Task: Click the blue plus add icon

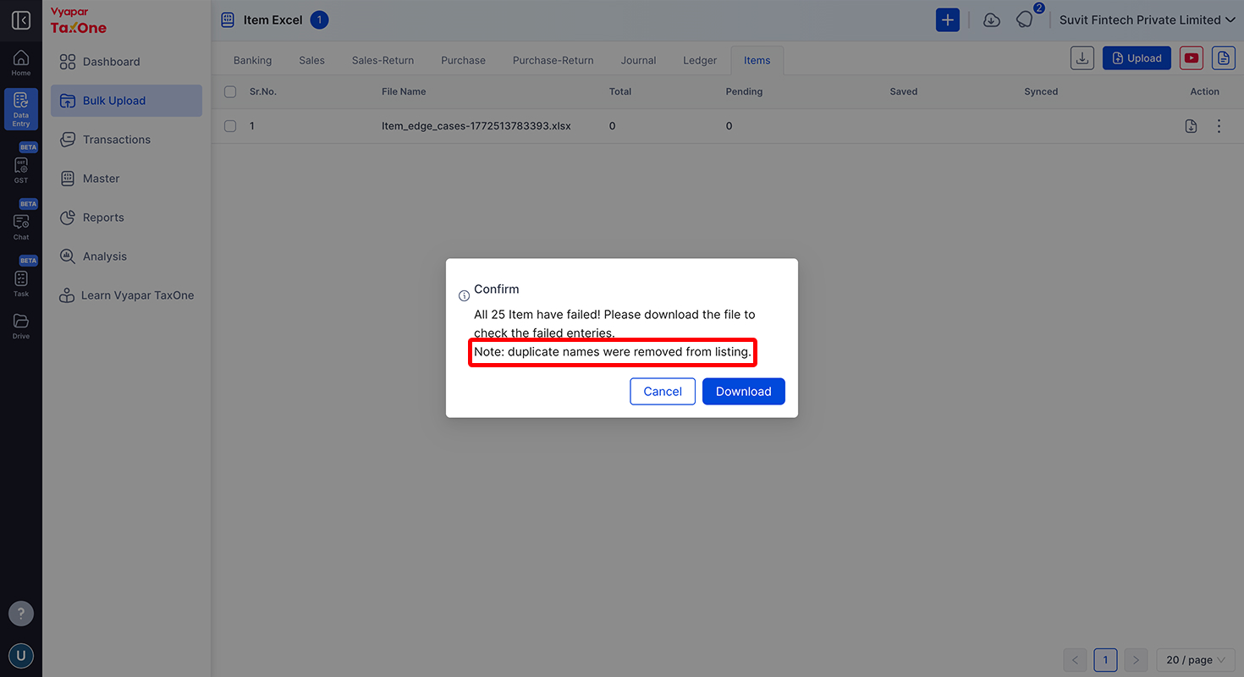Action: (x=948, y=20)
